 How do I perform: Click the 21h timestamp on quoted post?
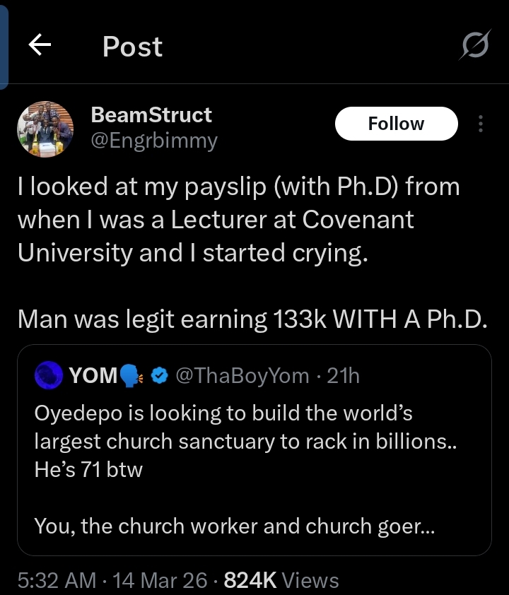coord(344,375)
